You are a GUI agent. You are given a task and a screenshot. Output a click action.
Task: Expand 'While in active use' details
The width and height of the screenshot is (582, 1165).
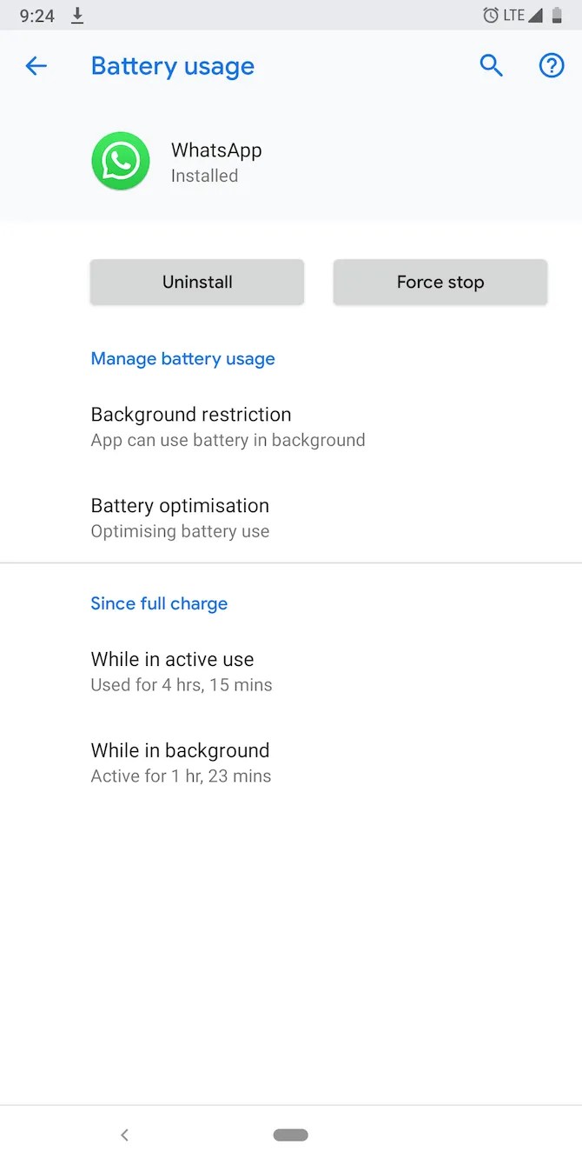172,670
